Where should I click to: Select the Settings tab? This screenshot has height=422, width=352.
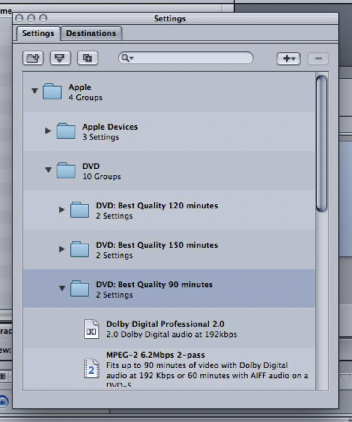tap(38, 33)
